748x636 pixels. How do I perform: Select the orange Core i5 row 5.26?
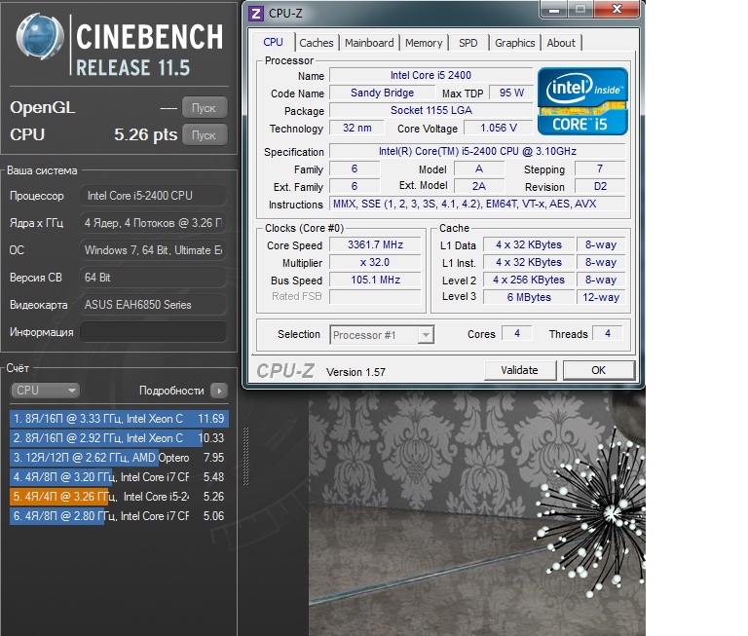tap(119, 497)
